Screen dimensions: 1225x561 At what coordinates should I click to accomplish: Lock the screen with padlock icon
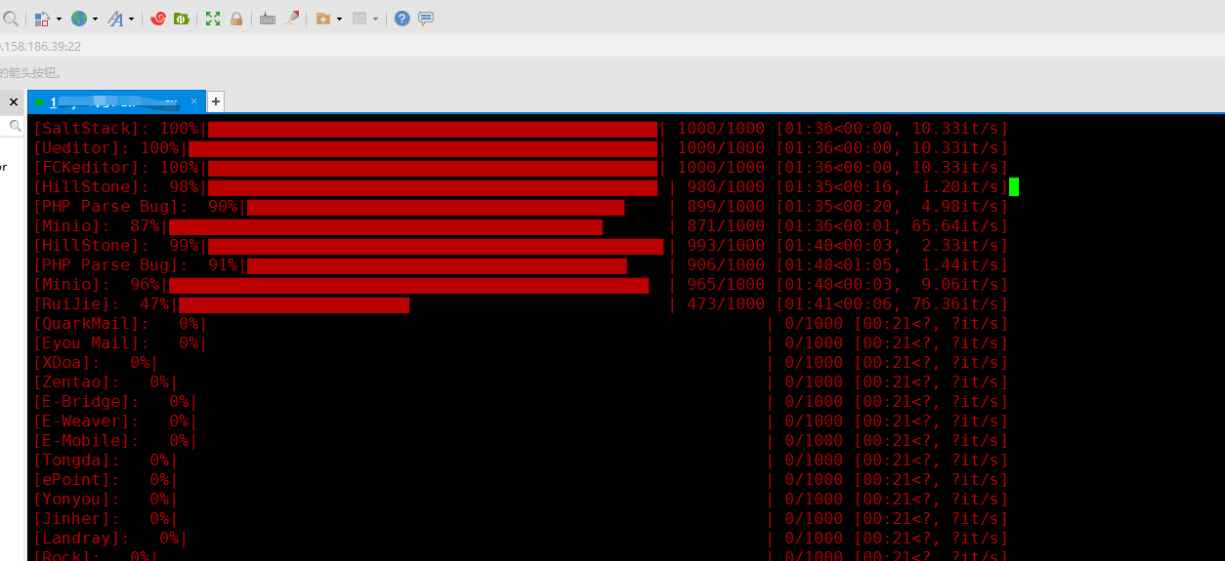click(236, 19)
